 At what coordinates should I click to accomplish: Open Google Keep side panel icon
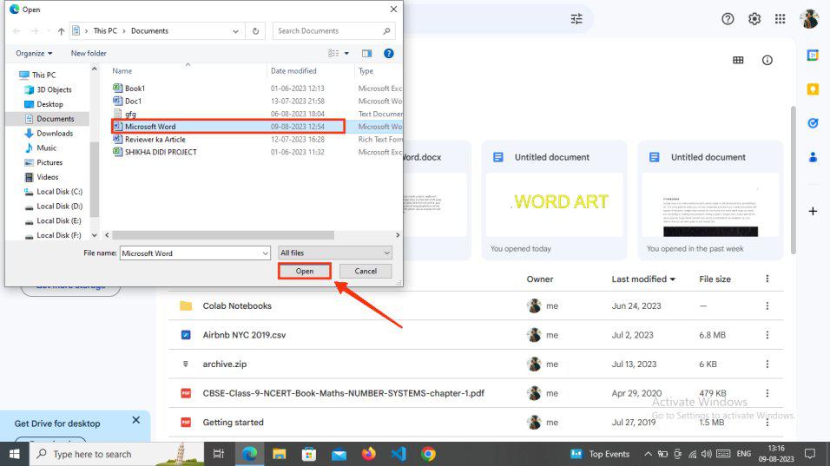point(813,89)
